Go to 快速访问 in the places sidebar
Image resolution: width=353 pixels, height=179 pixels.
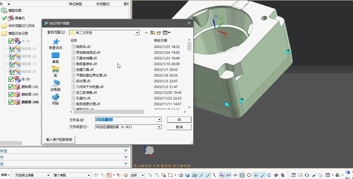click(56, 44)
